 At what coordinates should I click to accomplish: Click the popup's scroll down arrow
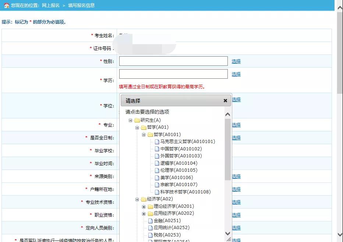[x=227, y=234]
